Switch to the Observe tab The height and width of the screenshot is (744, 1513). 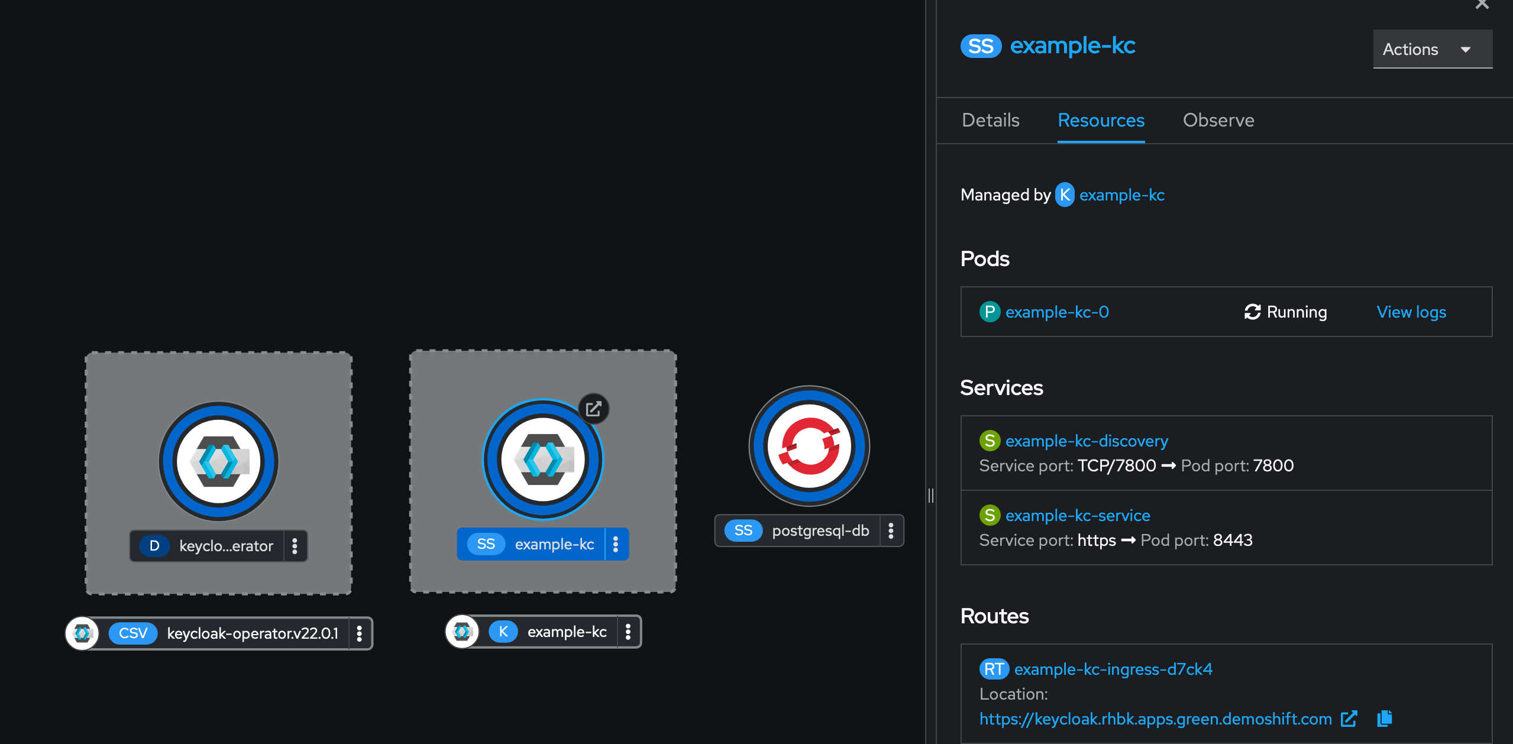(1218, 120)
